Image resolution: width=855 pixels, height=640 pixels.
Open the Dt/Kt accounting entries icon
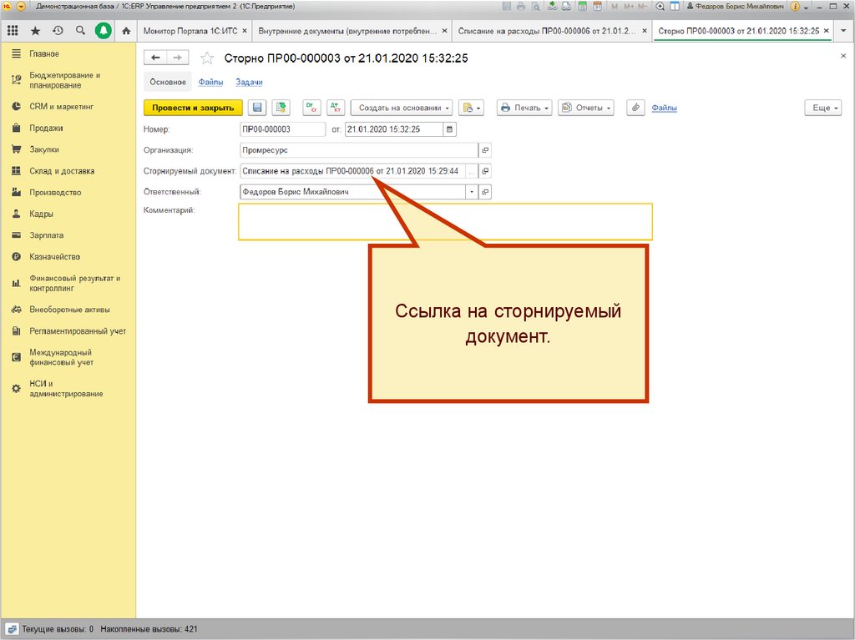point(336,108)
